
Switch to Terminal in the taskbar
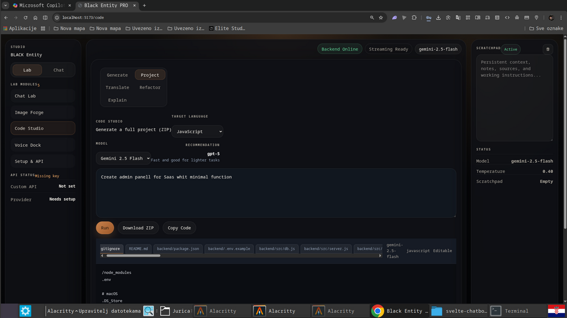point(510,311)
